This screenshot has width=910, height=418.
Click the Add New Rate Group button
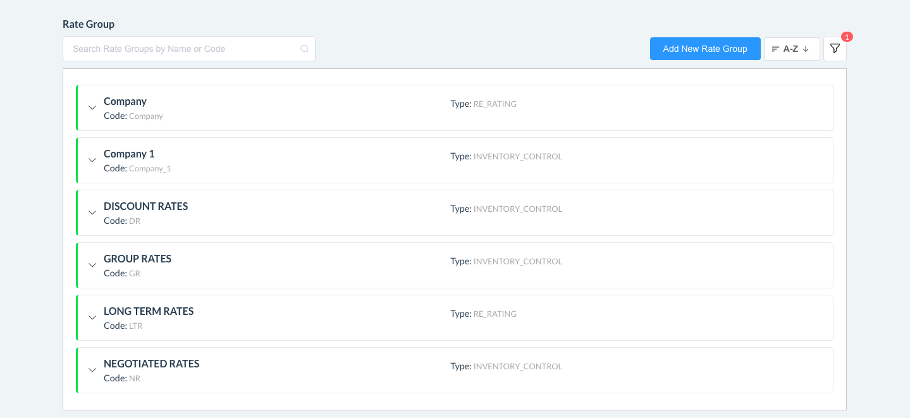704,48
